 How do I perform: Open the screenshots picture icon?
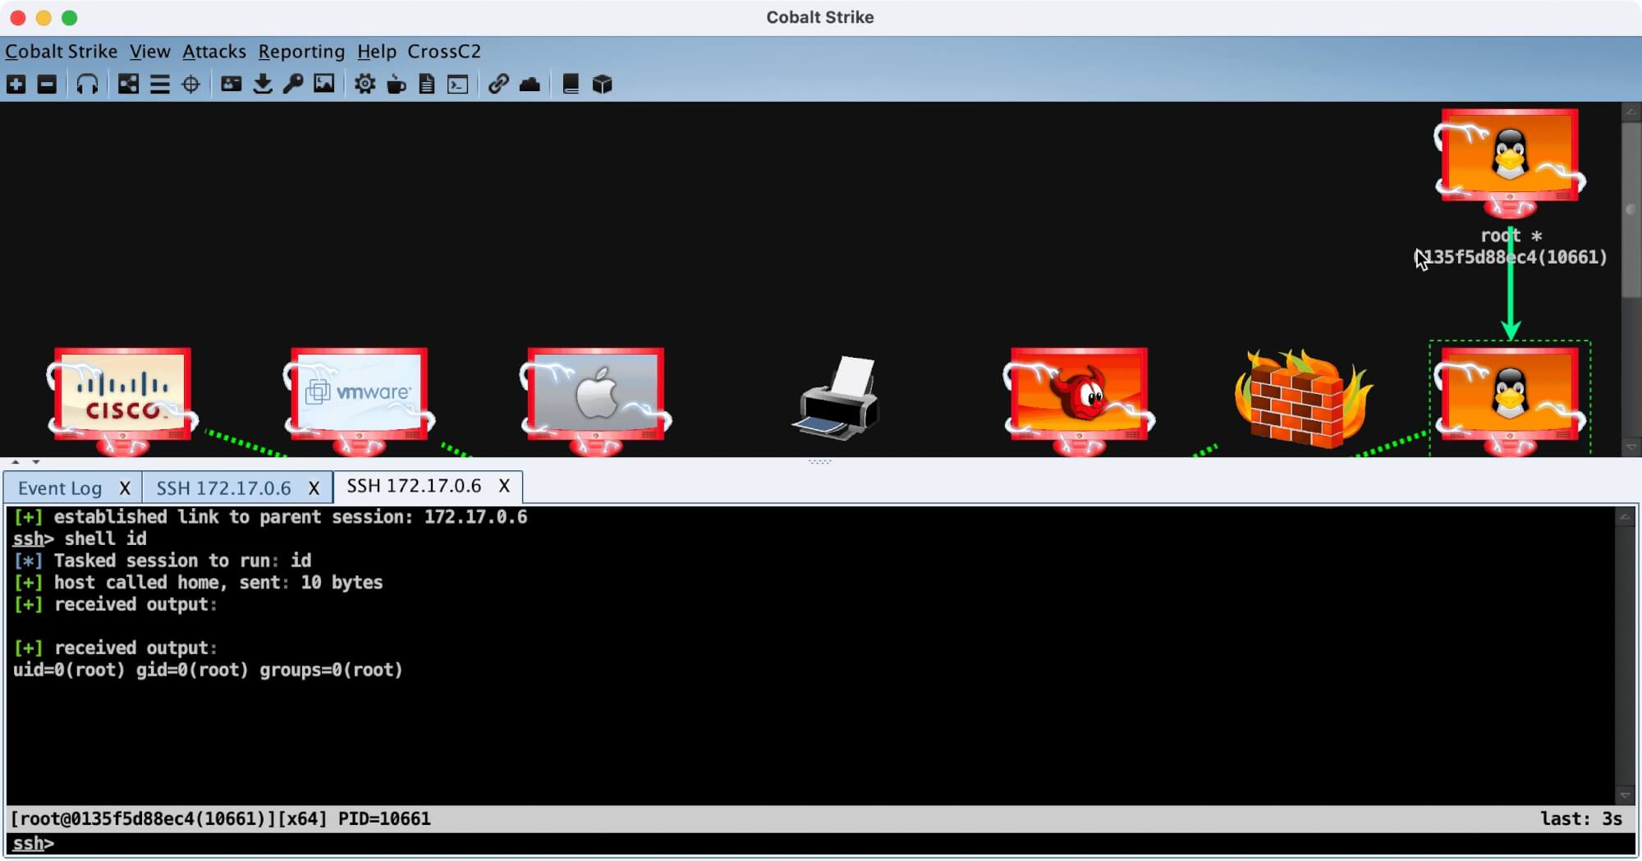[x=324, y=84]
